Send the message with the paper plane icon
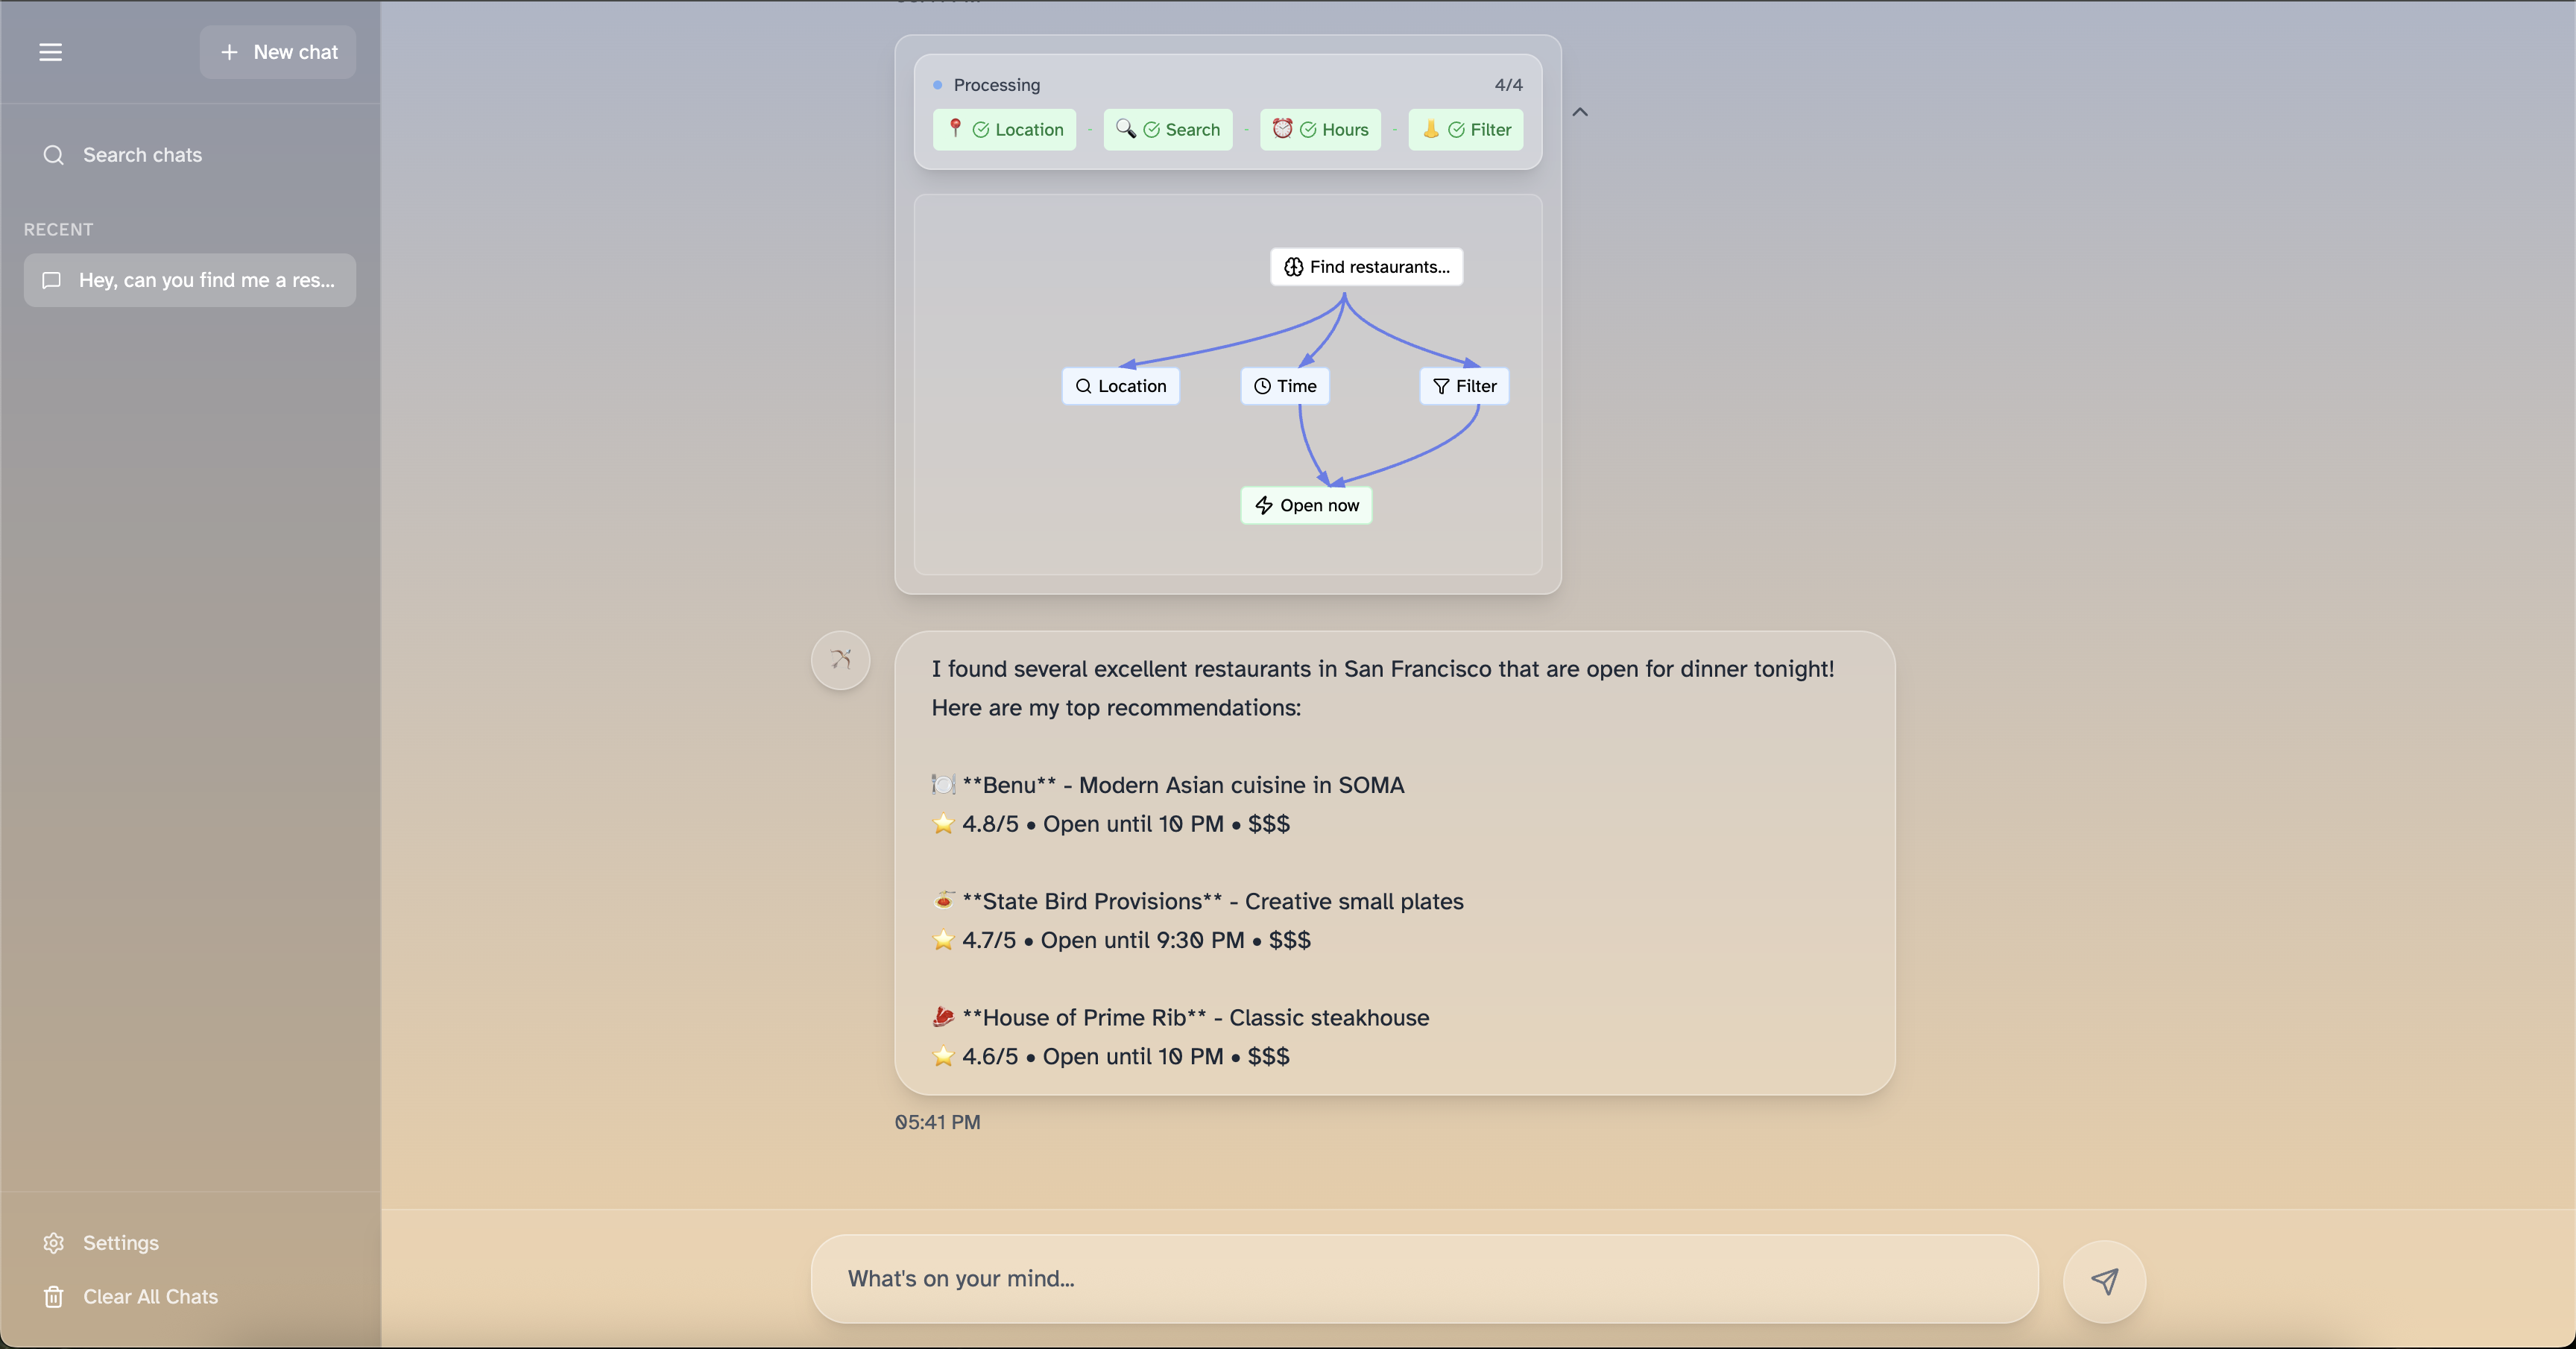This screenshot has width=2576, height=1349. tap(2104, 1281)
